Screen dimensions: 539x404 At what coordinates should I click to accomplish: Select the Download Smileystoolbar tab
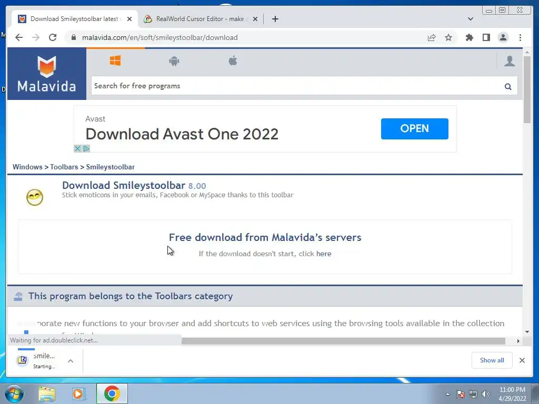click(x=74, y=19)
